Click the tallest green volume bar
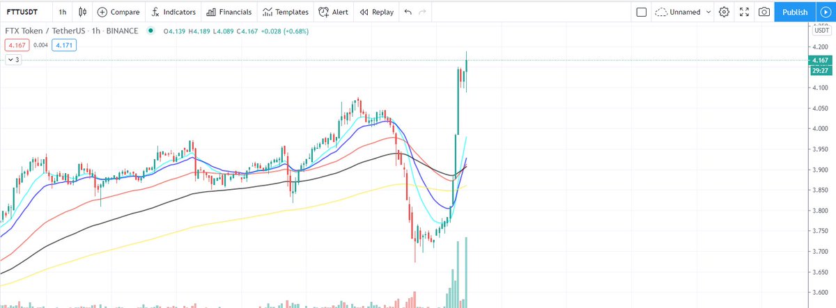Screen dimensions: 836x308 coord(465,272)
